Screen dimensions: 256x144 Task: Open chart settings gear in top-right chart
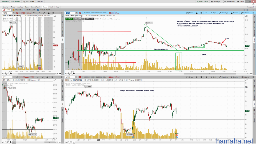point(201,13)
